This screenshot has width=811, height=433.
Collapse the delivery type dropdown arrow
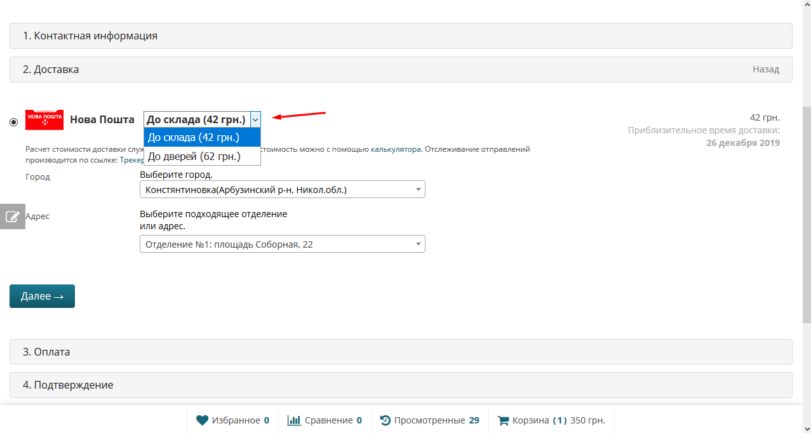[255, 119]
